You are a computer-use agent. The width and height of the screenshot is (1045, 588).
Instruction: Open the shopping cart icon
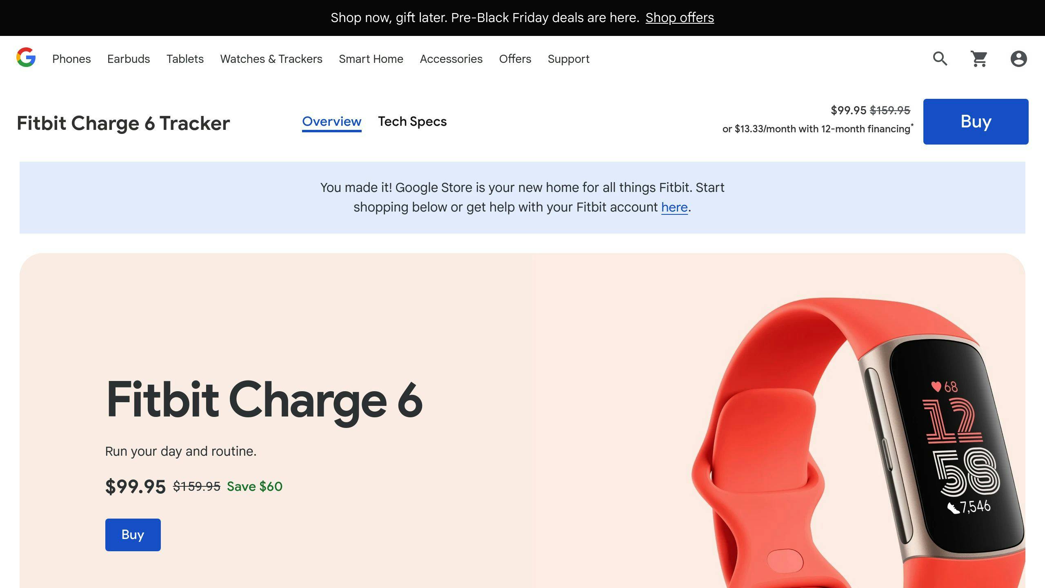tap(979, 59)
